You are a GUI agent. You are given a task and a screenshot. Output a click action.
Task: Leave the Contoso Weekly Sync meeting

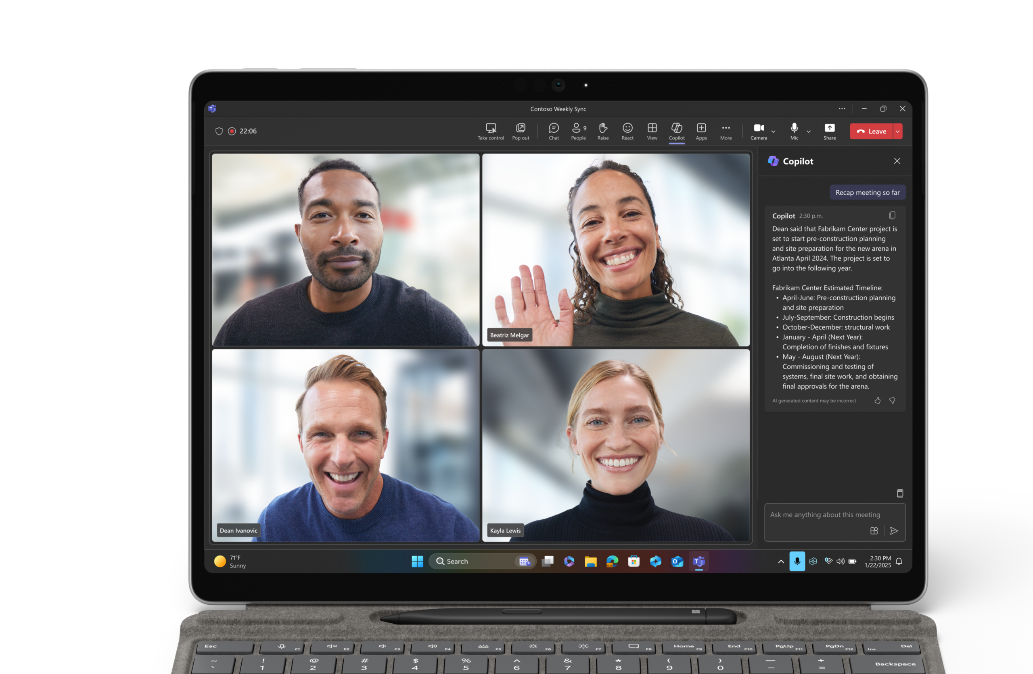(x=871, y=131)
